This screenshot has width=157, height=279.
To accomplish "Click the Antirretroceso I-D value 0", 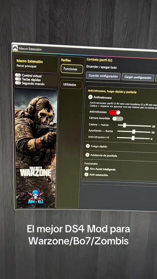I will [x=152, y=139].
